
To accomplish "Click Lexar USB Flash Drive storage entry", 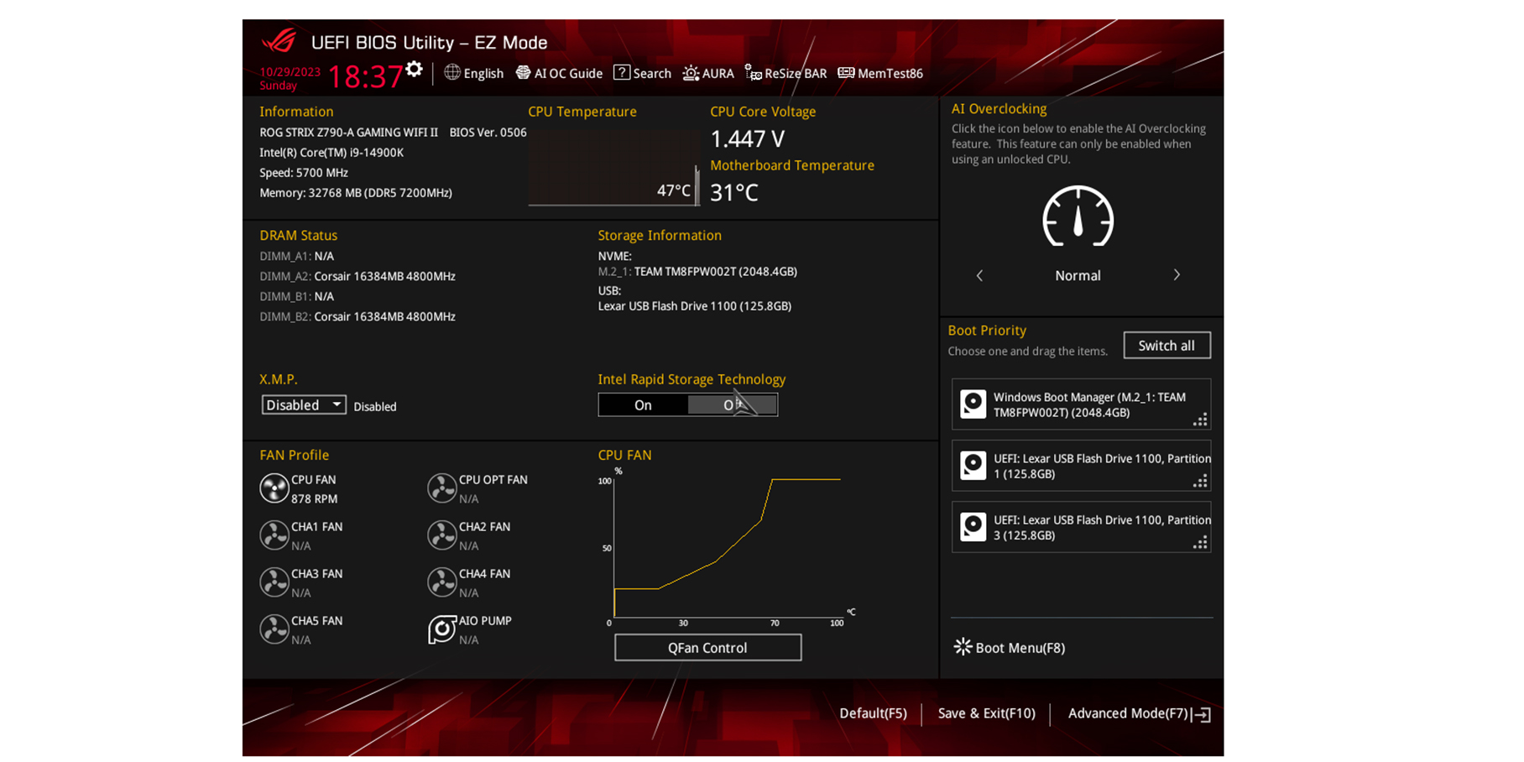I will coord(694,306).
